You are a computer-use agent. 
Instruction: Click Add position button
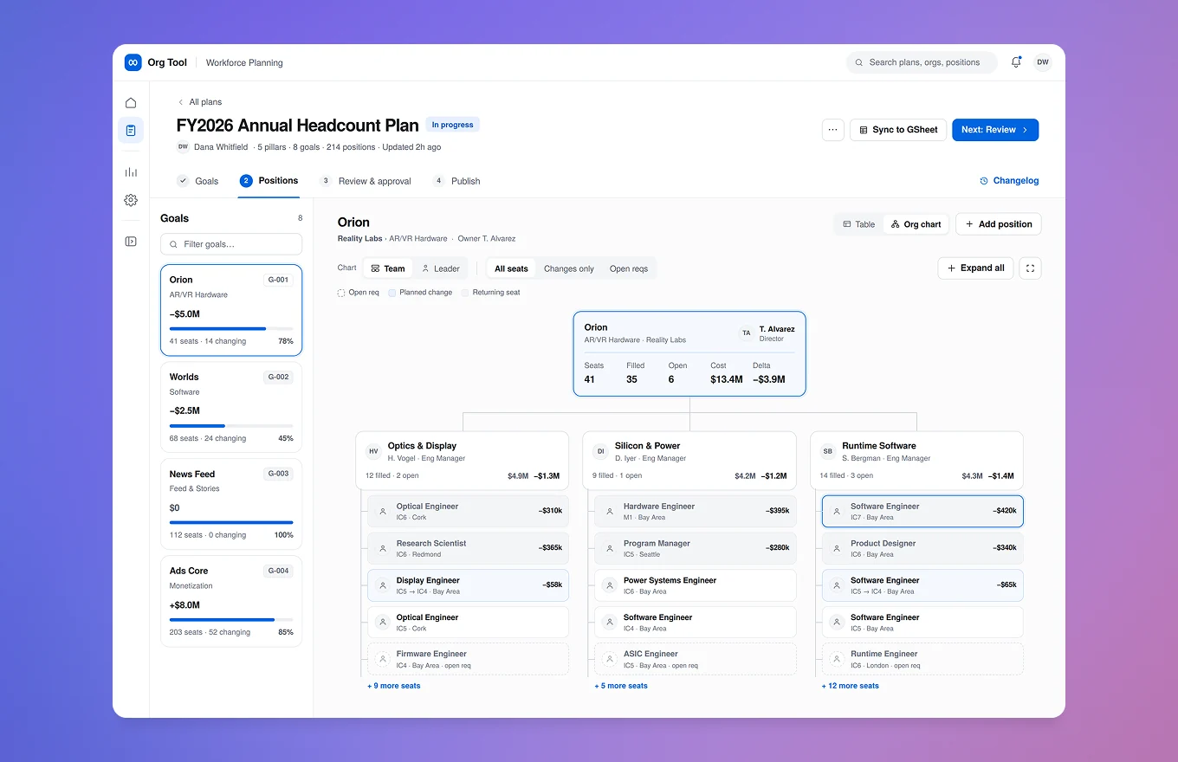(x=999, y=224)
